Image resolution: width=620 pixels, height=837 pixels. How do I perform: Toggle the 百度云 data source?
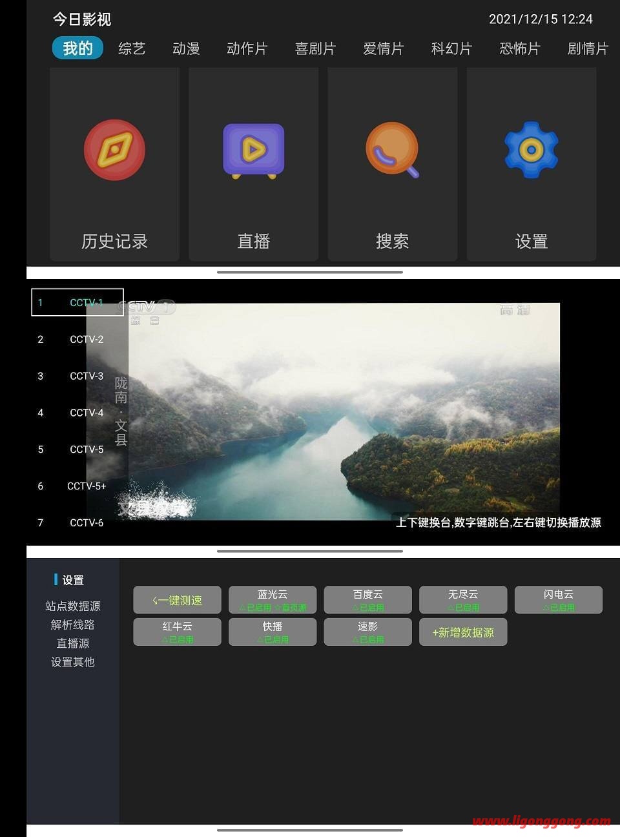point(367,600)
